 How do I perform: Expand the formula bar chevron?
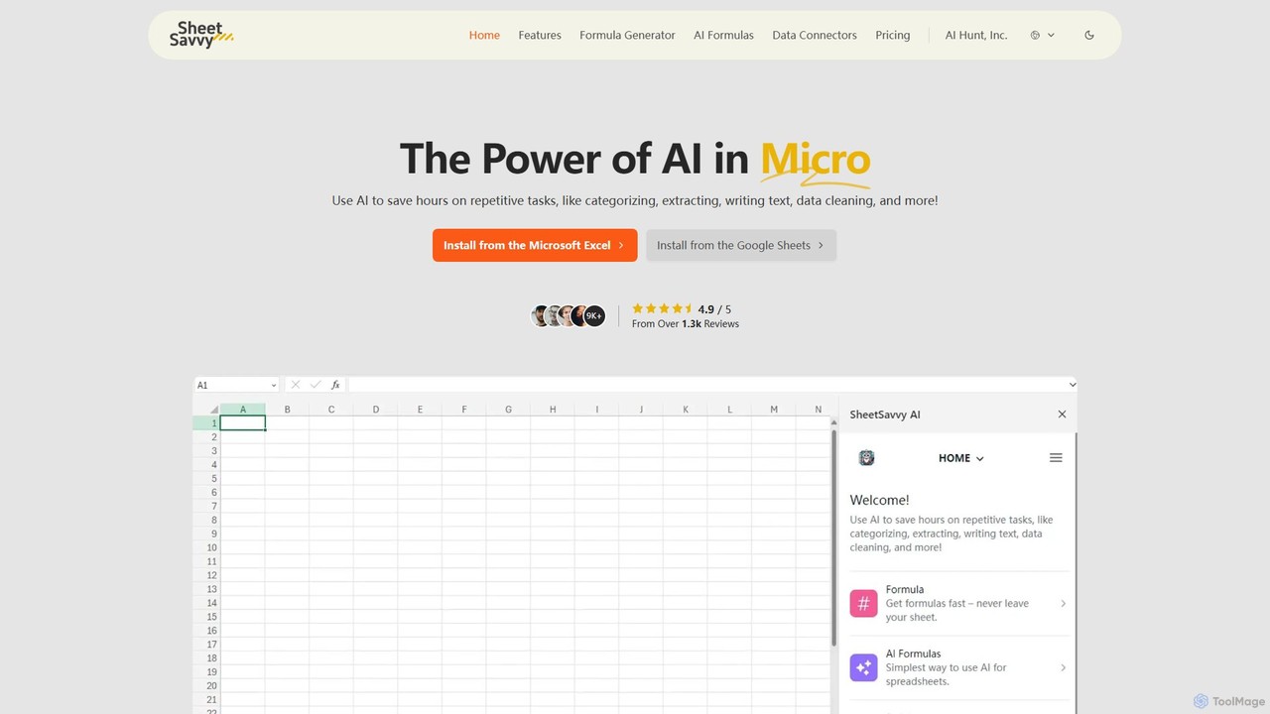[1072, 385]
